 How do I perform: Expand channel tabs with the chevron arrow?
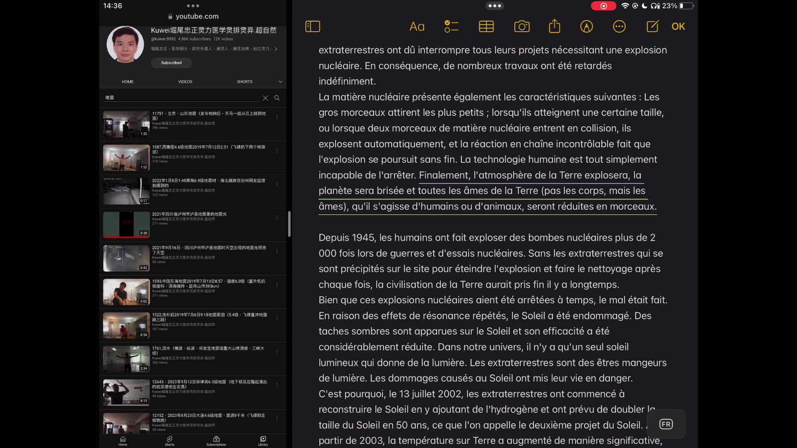[x=280, y=82]
